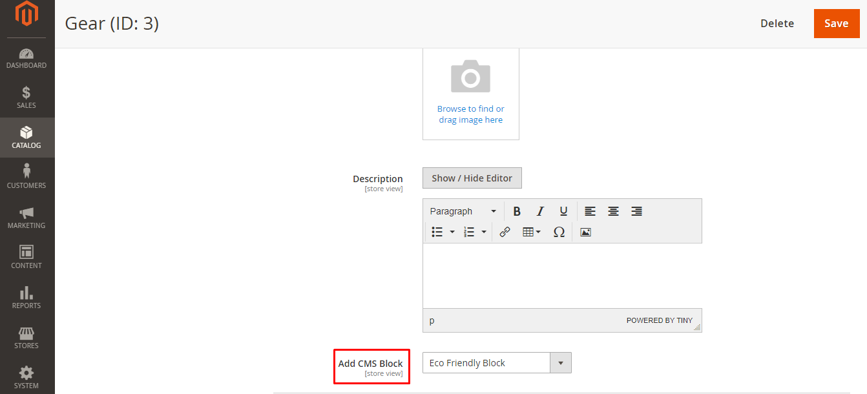Insert a numbered list
Image resolution: width=867 pixels, height=394 pixels.
coord(470,232)
